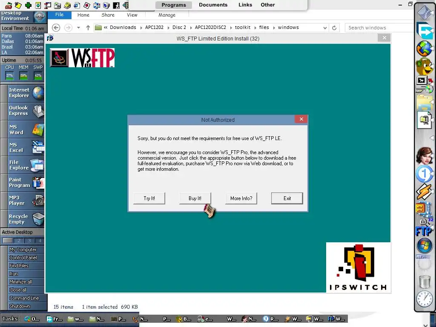Click bear mascot icon in right dock
Screen dimensions: 436x327
click(425, 66)
